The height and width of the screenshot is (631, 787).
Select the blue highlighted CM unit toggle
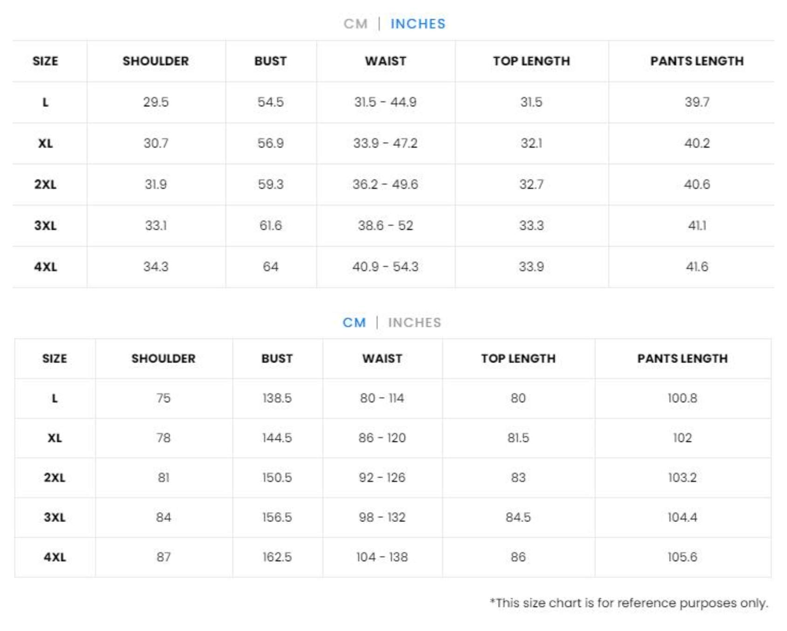[354, 322]
